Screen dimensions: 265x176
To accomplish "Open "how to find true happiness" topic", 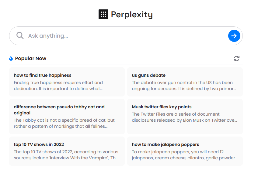I will point(43,75).
